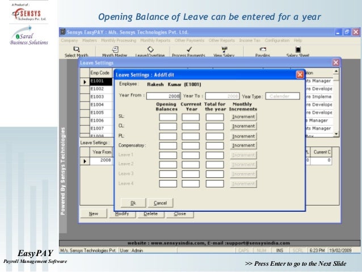Select the 2008 row in leave settings grid
Screen dimensions: 362x272
tap(101, 160)
